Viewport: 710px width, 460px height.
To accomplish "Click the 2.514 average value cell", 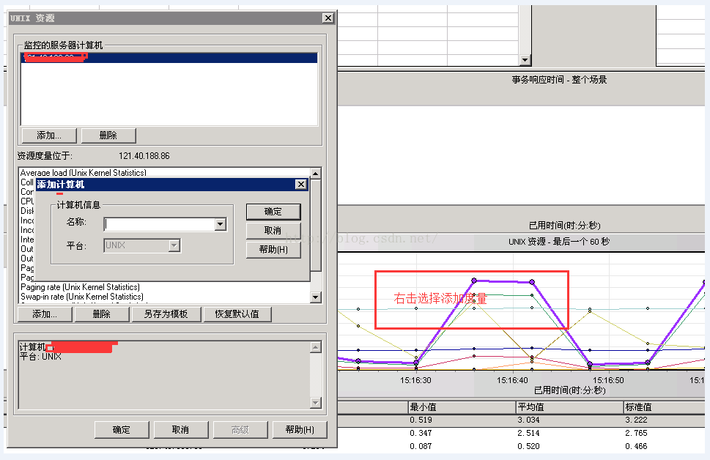I will coord(528,434).
